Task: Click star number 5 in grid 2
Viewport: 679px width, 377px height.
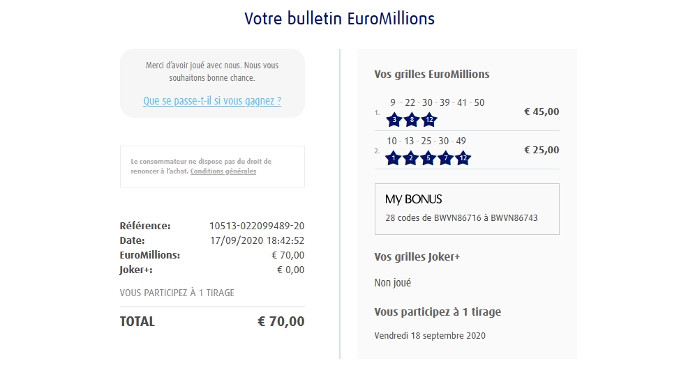Action: click(428, 158)
